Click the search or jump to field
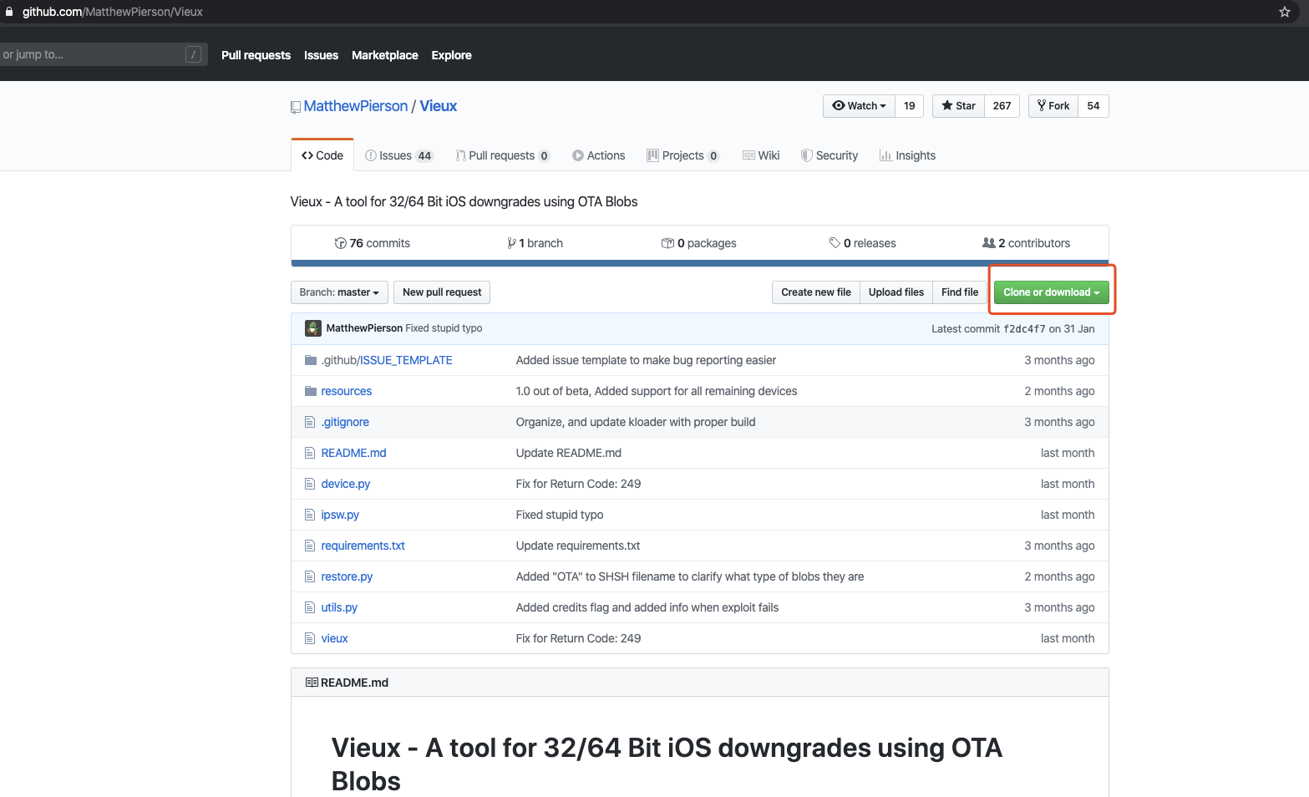This screenshot has width=1309, height=797. point(101,54)
